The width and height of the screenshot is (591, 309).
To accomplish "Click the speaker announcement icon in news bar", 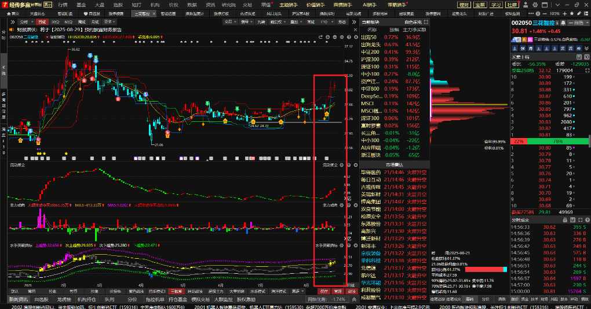I will coord(11,29).
